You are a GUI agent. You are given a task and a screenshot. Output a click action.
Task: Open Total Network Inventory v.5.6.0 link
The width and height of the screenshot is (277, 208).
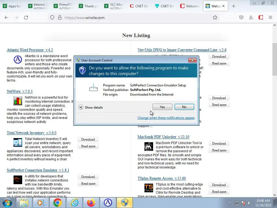(x=32, y=133)
